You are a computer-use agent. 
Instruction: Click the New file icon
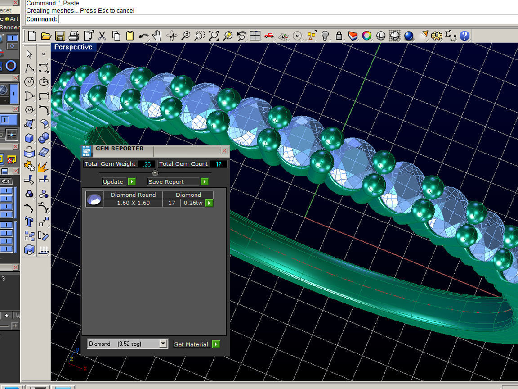[32, 36]
